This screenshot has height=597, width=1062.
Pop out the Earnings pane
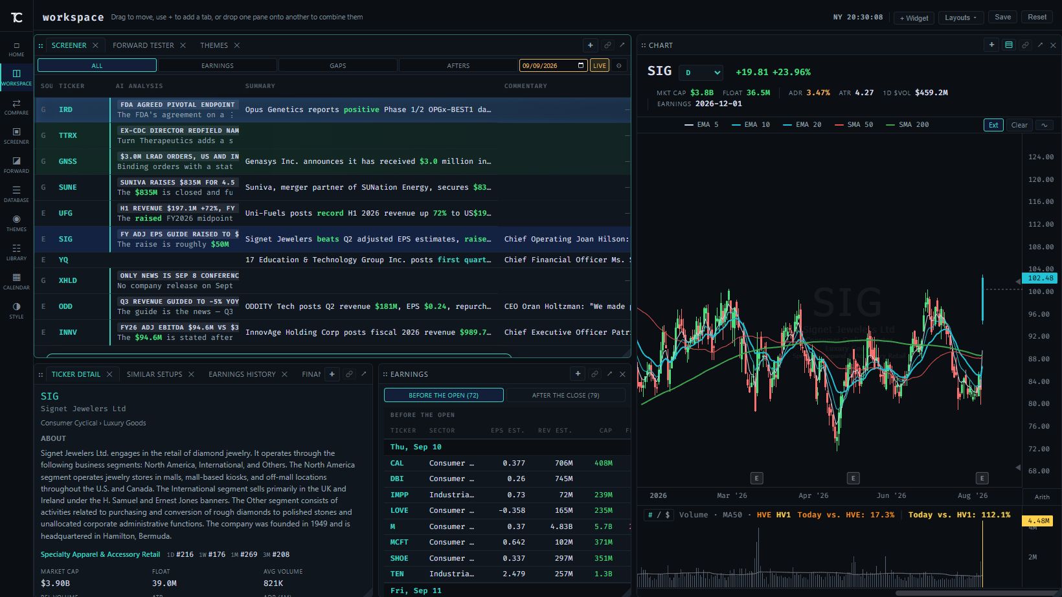609,374
